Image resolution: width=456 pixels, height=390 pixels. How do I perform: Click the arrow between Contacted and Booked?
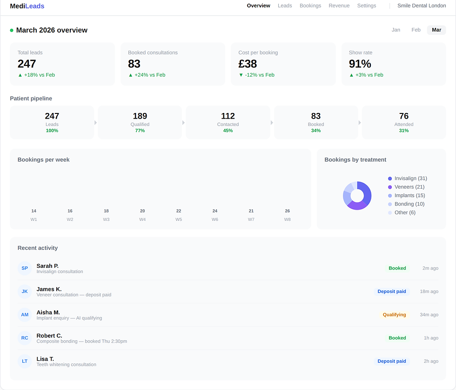tap(272, 123)
